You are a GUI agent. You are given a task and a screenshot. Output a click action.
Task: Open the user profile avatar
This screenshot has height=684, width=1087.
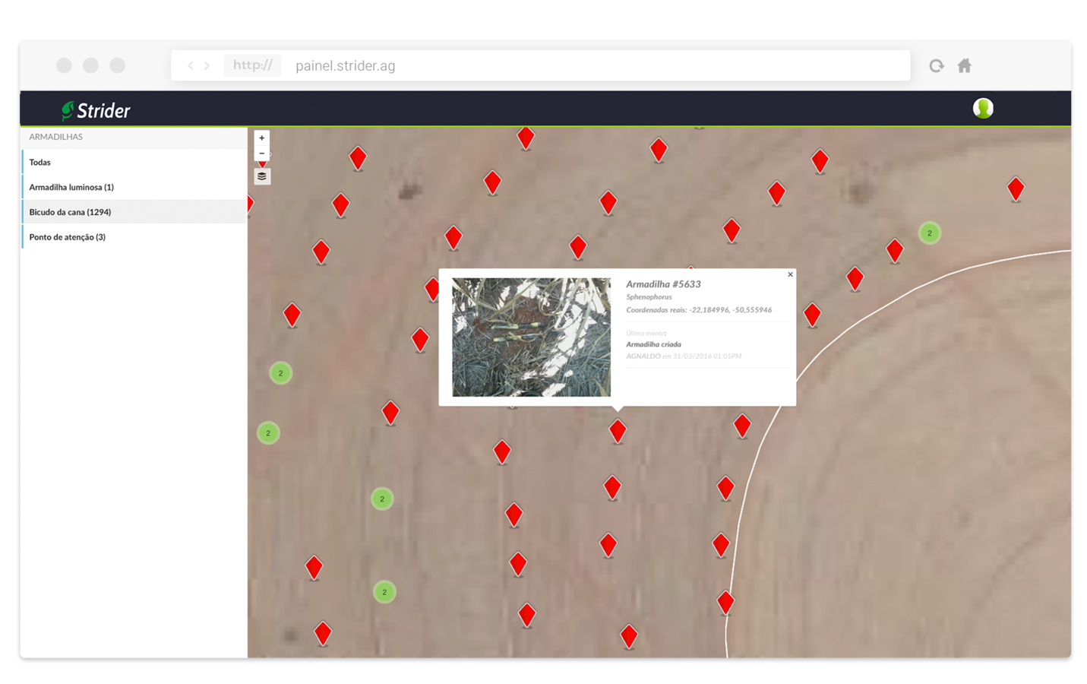coord(983,109)
